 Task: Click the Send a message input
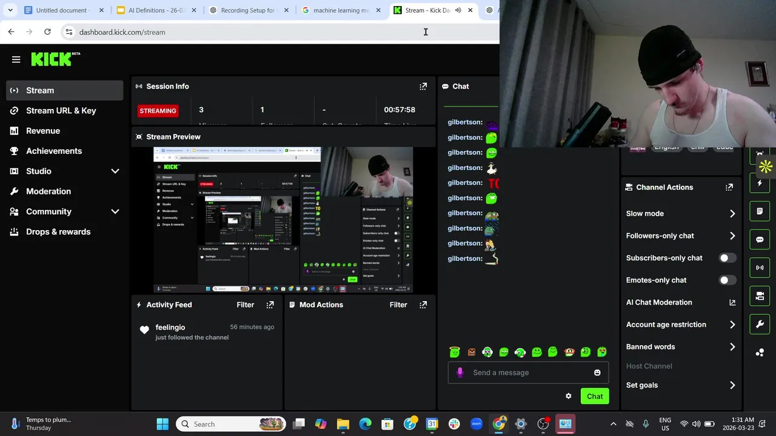point(528,372)
